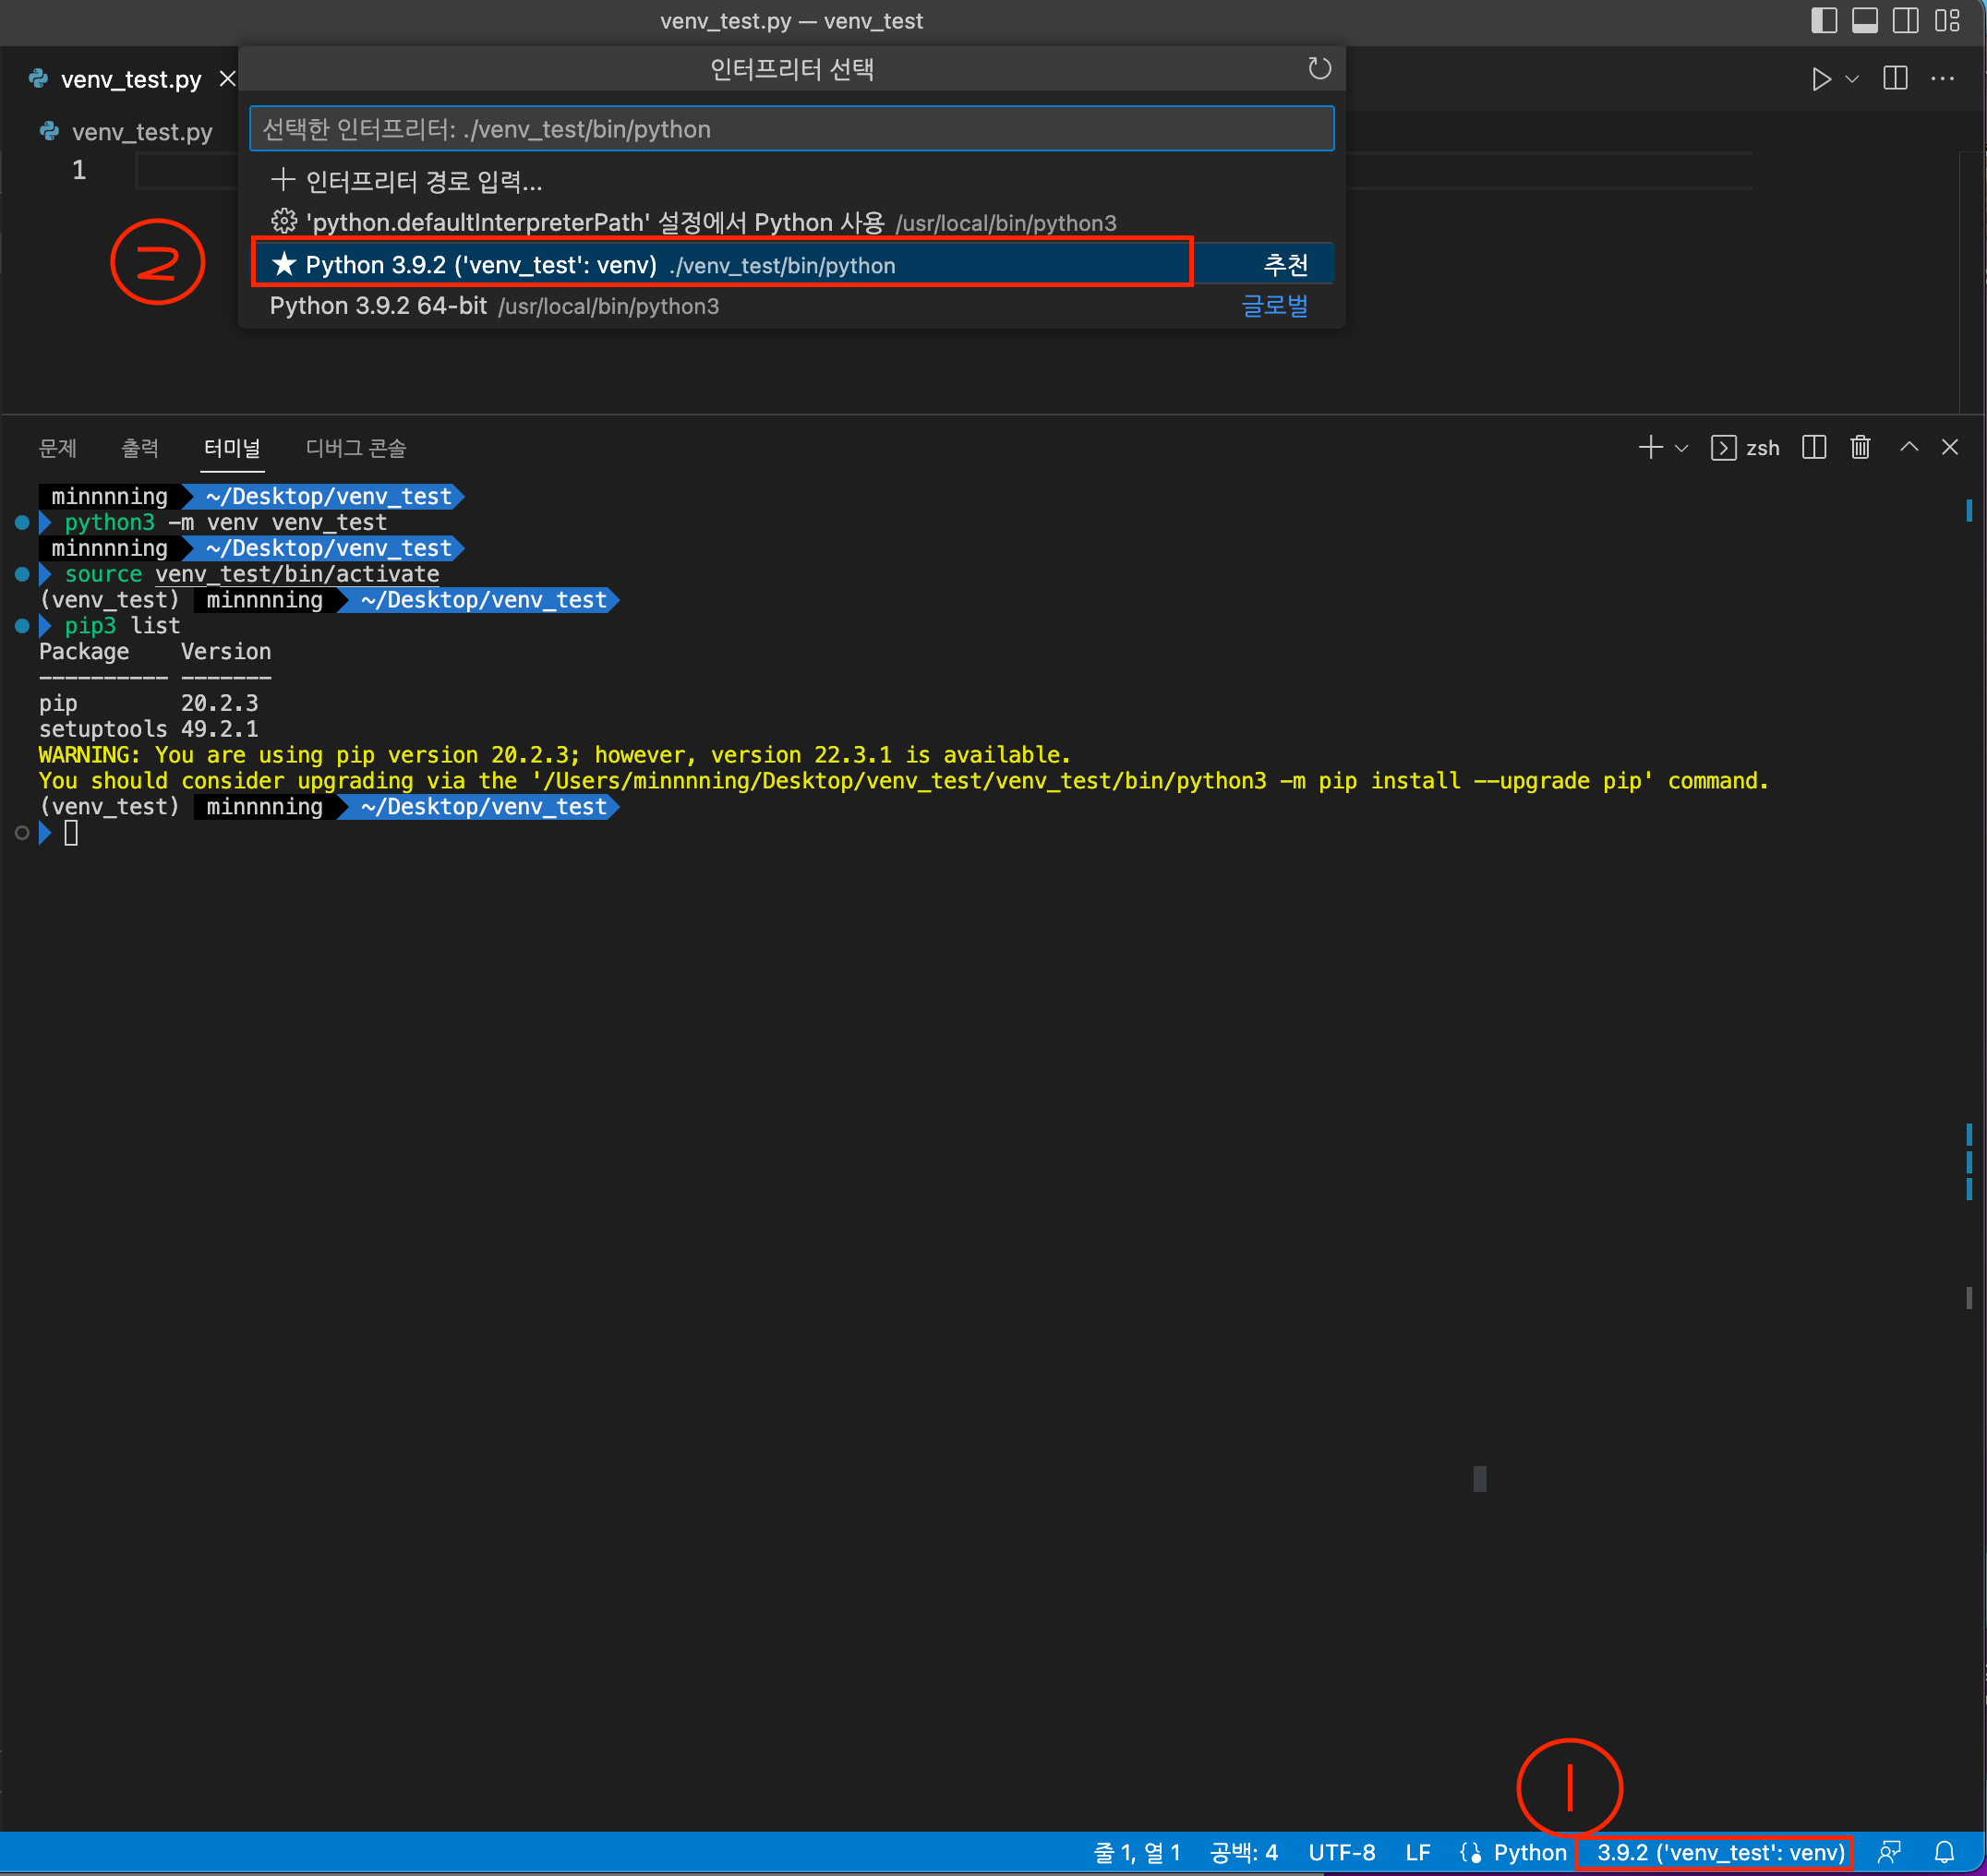
Task: Toggle the bottom panel layout icon
Action: [x=1865, y=21]
